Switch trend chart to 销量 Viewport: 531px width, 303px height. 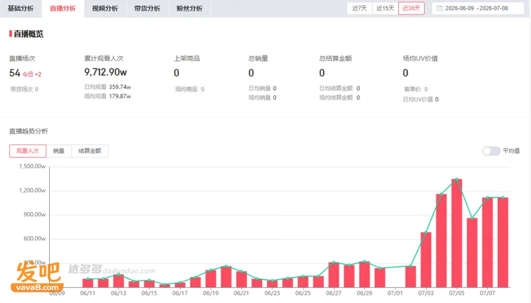pyautogui.click(x=58, y=151)
